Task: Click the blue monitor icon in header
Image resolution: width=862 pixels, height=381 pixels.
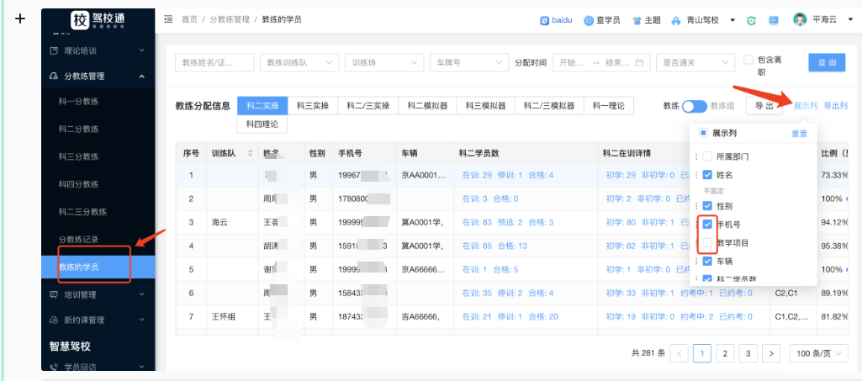Action: (773, 19)
